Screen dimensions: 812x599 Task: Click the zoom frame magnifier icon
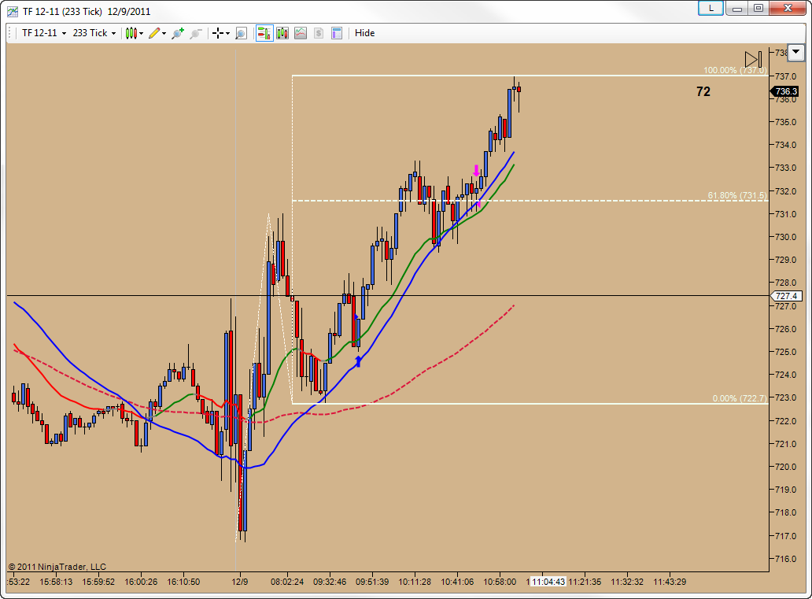(x=241, y=33)
